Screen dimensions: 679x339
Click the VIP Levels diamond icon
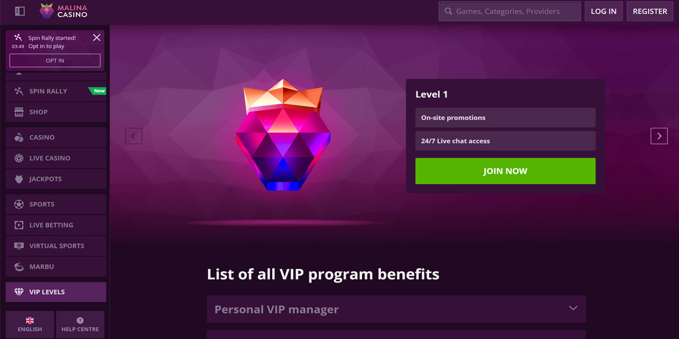coord(19,292)
